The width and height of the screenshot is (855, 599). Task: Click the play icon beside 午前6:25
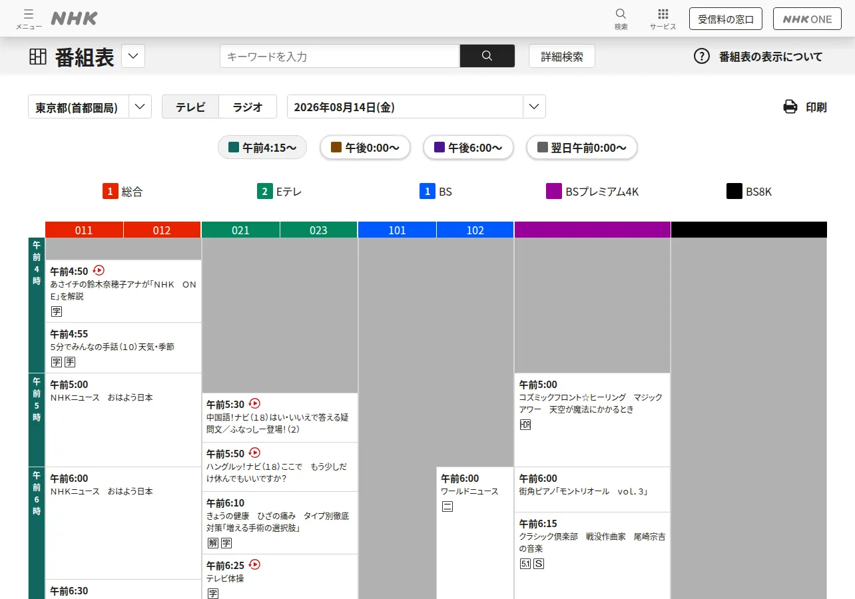(x=254, y=564)
